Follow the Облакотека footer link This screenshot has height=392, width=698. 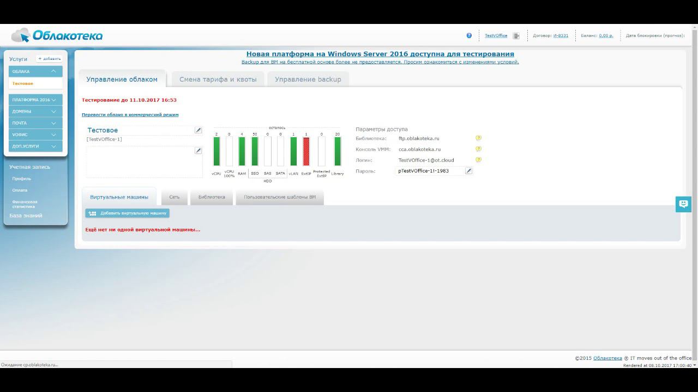click(607, 358)
